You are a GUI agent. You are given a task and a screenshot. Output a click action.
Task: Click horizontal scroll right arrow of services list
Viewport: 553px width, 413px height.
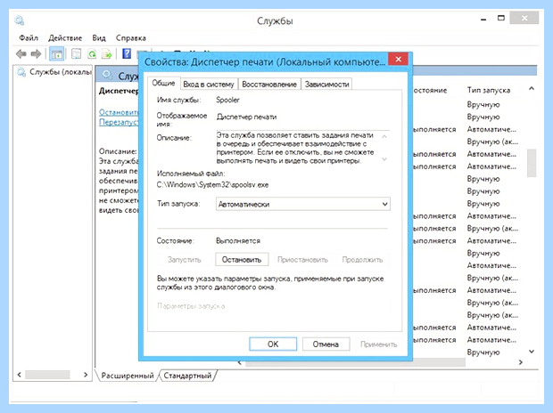521,362
